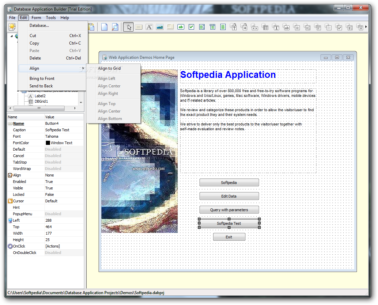Viewport: 378px width, 305px height.
Task: Choose Bring to Front
Action: pyautogui.click(x=53, y=78)
